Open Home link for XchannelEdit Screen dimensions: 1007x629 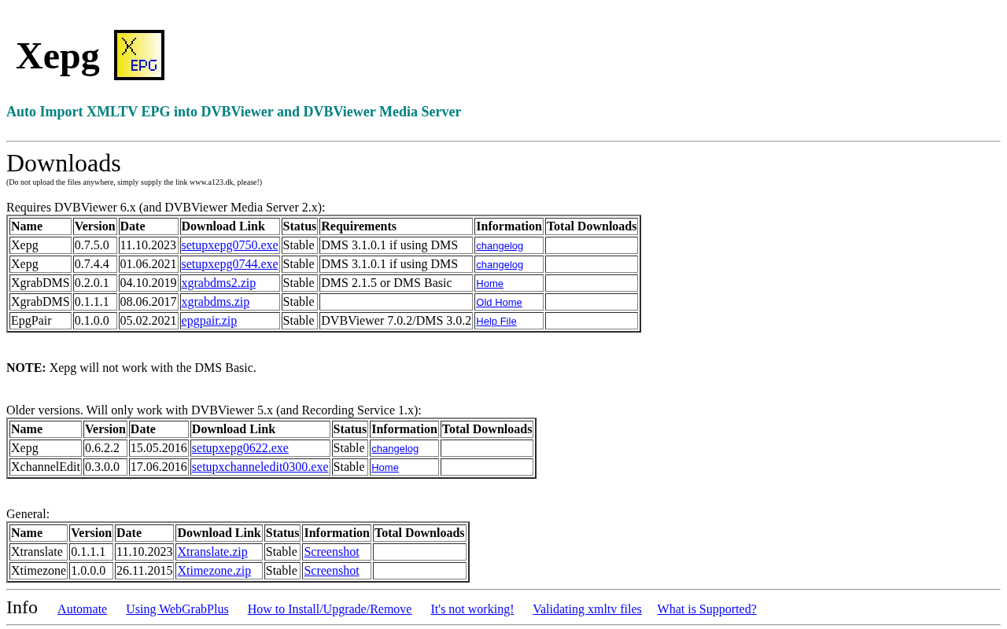pyautogui.click(x=385, y=467)
